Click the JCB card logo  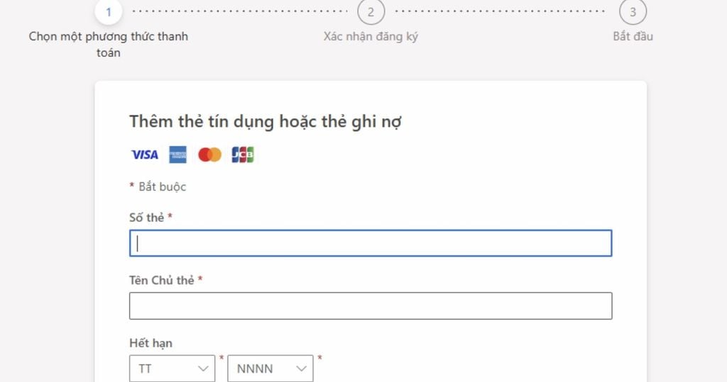(x=243, y=155)
